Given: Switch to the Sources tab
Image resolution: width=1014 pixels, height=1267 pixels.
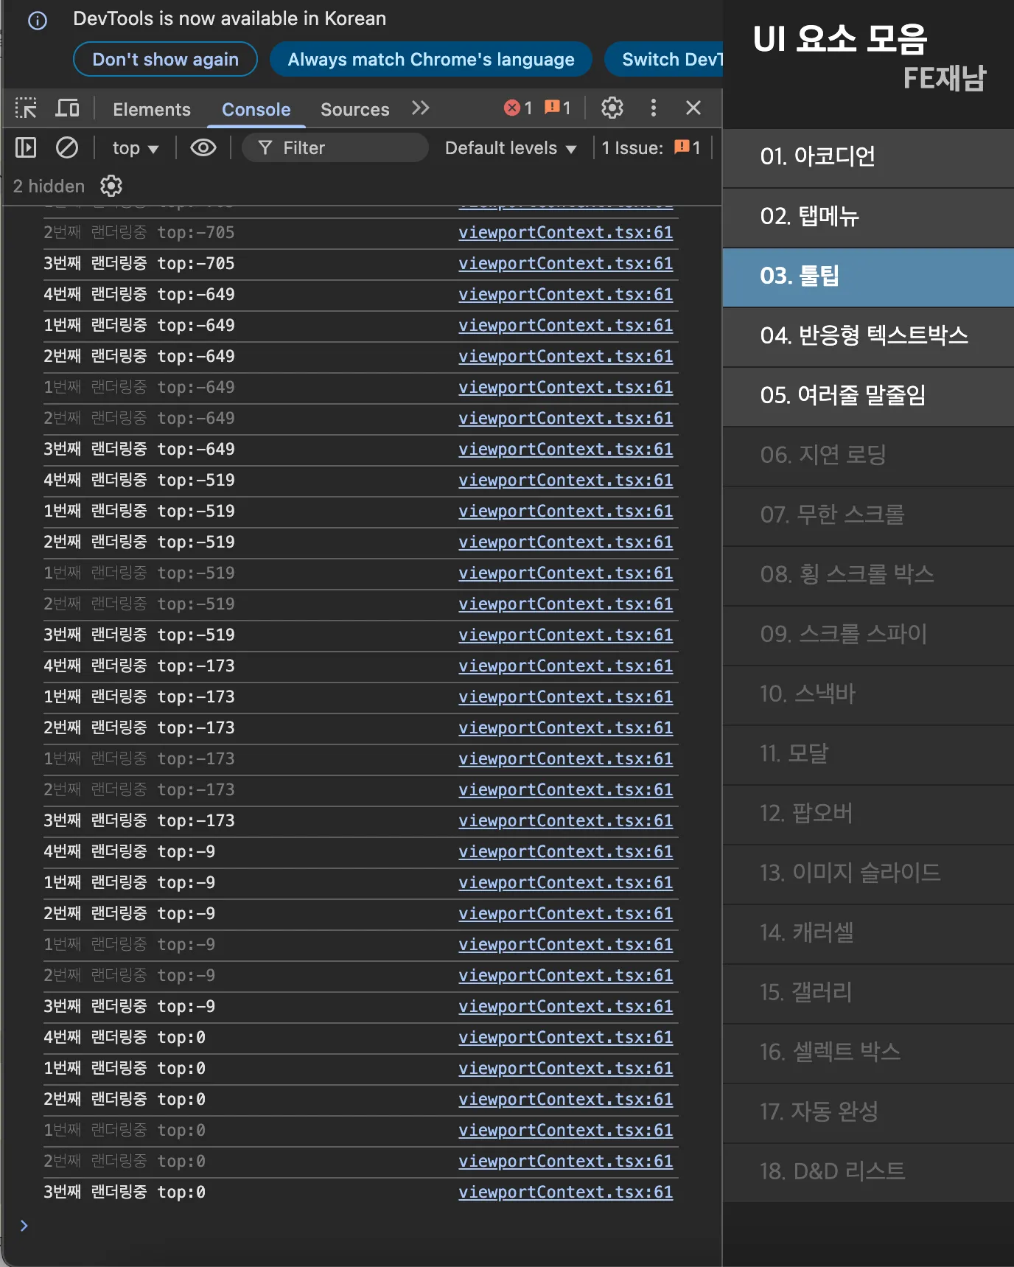Looking at the screenshot, I should (x=354, y=109).
